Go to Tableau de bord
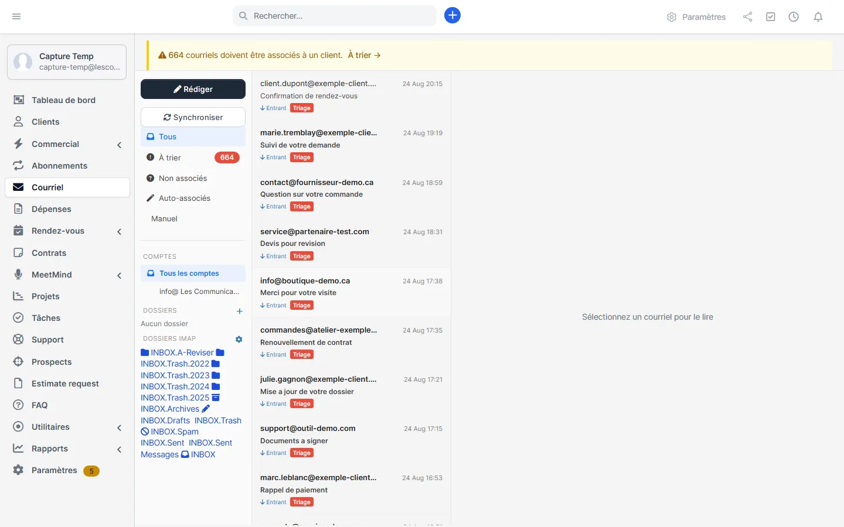 click(63, 100)
